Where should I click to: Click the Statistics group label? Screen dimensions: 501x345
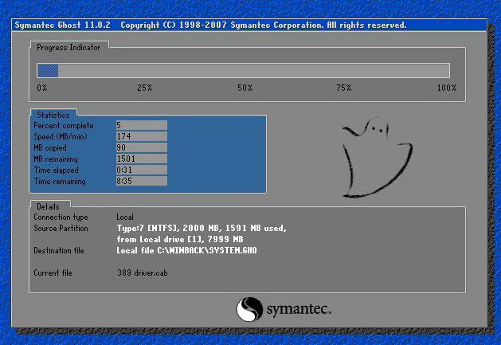click(53, 116)
